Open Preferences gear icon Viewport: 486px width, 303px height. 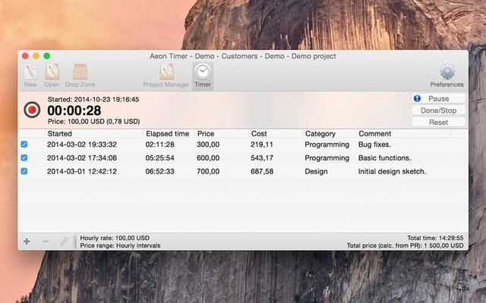click(447, 73)
